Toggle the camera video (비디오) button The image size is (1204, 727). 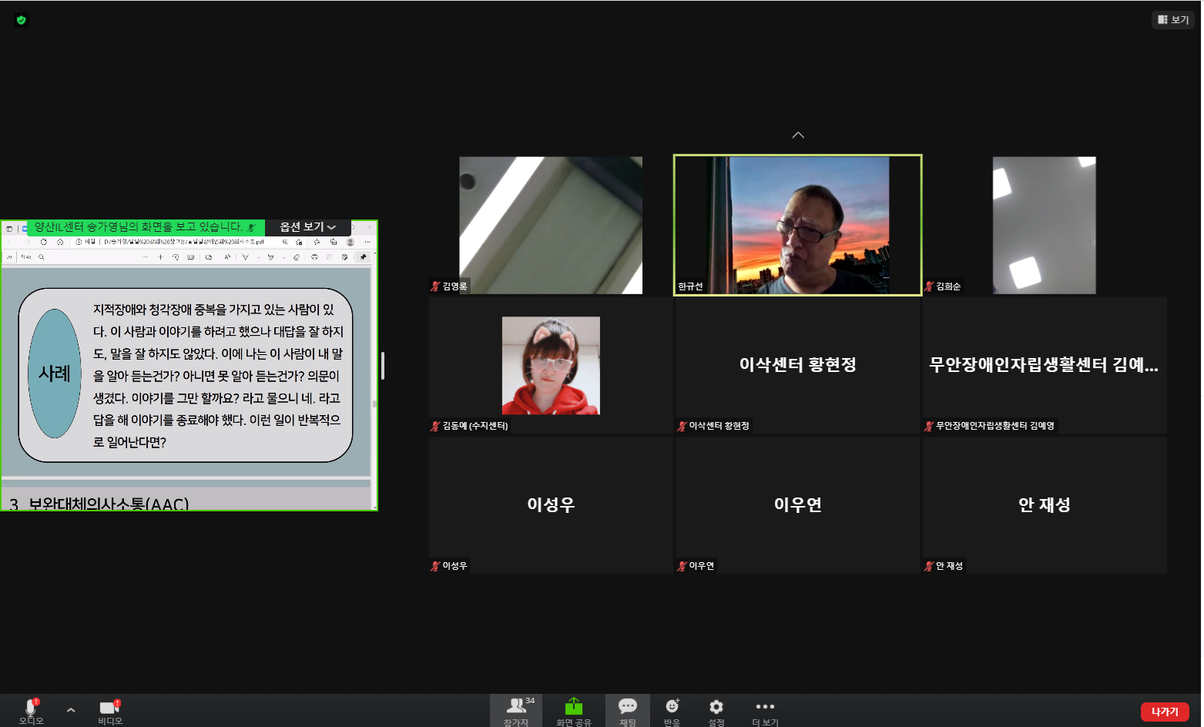point(109,710)
